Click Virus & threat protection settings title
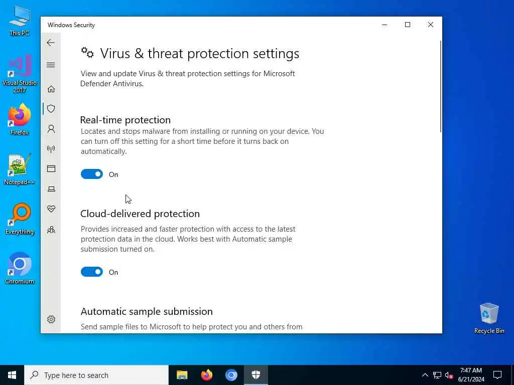 click(x=200, y=53)
